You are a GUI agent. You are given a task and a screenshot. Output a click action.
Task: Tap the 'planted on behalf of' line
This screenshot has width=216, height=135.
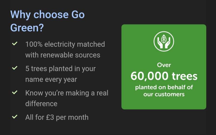(x=164, y=87)
